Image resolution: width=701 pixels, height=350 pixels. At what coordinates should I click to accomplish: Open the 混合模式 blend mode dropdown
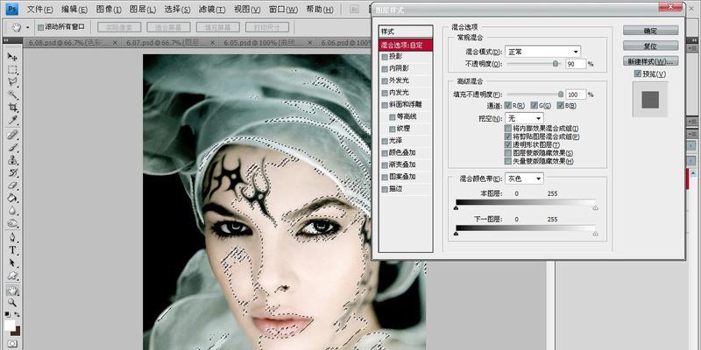pyautogui.click(x=542, y=52)
